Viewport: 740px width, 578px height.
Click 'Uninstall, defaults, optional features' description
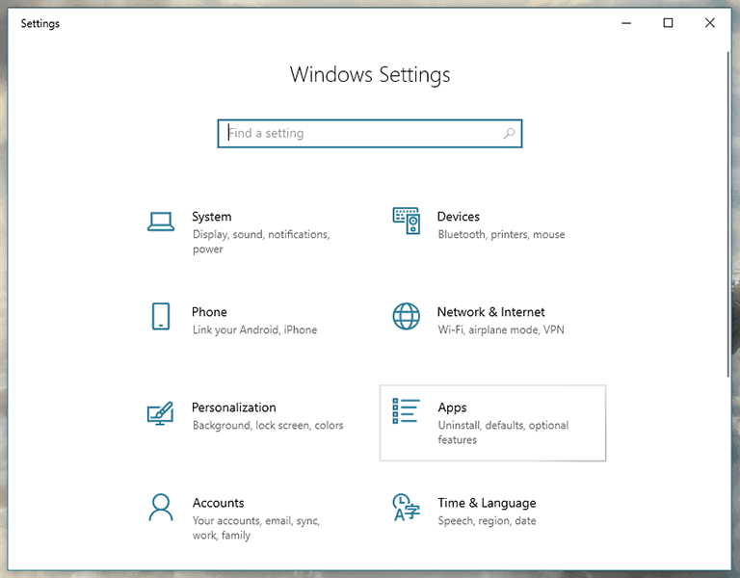(x=503, y=433)
